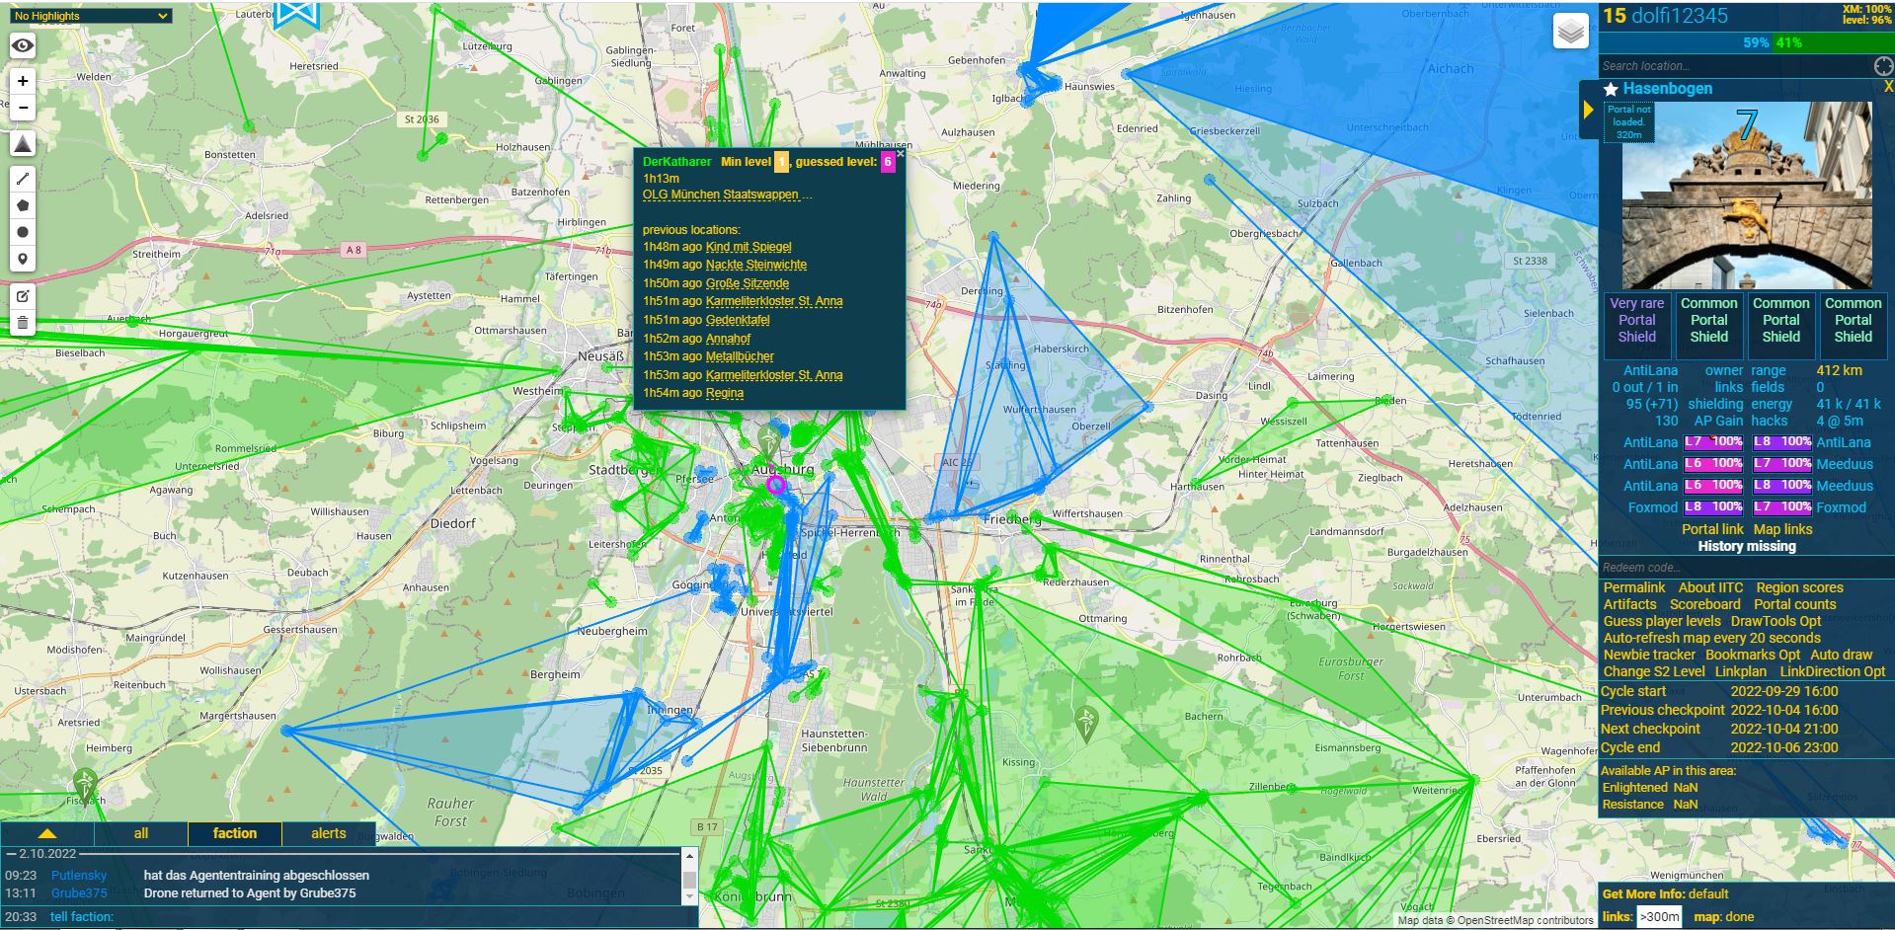
Task: Click the Auto draw link
Action: pyautogui.click(x=1841, y=655)
